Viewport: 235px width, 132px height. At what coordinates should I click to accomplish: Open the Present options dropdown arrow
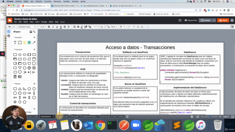(x=214, y=21)
